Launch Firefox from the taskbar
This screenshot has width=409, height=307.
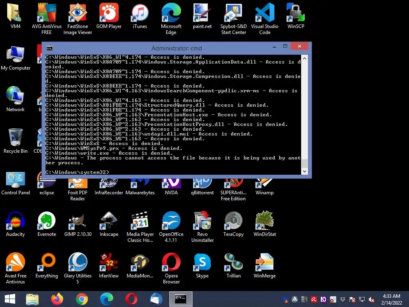[x=57, y=299]
